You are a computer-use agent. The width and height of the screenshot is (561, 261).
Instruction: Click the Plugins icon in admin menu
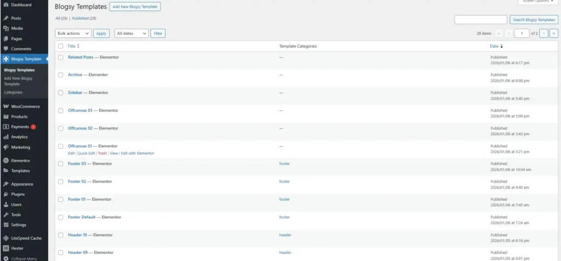5,194
